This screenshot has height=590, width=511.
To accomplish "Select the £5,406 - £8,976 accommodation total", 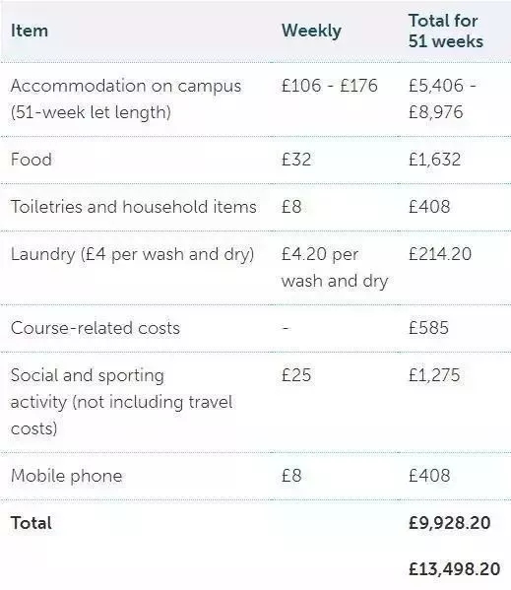I will coord(443,98).
